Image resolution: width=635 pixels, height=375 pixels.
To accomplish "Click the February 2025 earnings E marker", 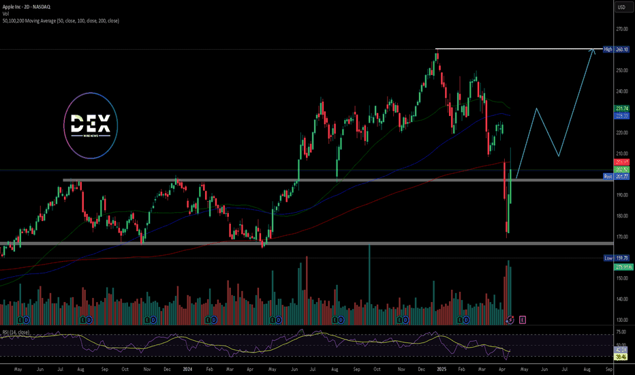I will (x=460, y=320).
